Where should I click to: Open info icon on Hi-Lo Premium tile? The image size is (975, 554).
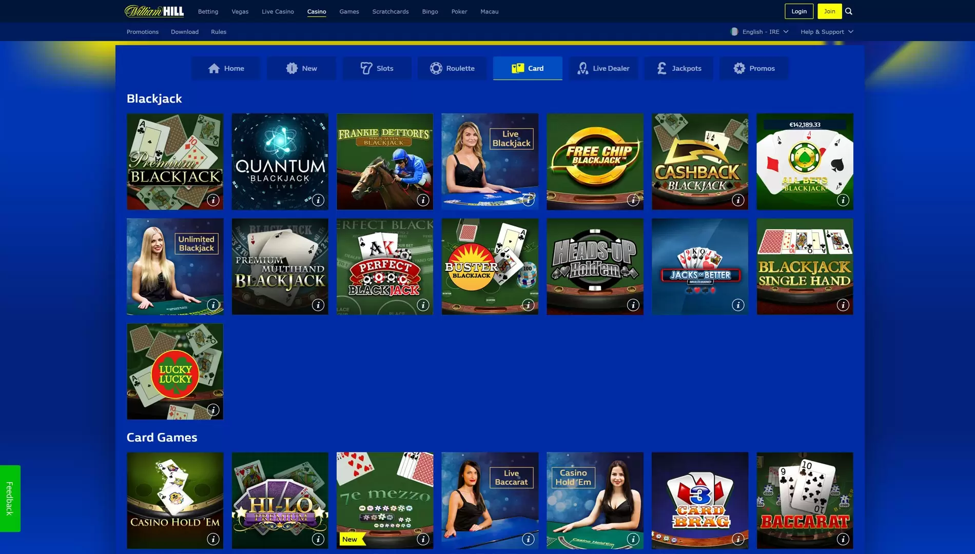click(318, 539)
